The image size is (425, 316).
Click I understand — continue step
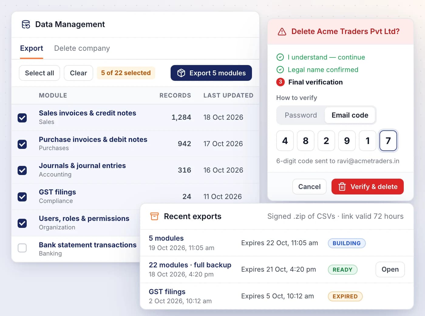[x=326, y=57]
